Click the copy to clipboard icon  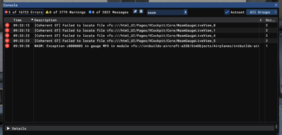(x=141, y=12)
